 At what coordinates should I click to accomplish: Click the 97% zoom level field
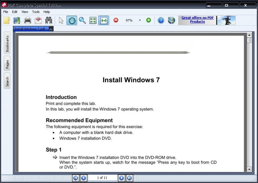tap(129, 20)
